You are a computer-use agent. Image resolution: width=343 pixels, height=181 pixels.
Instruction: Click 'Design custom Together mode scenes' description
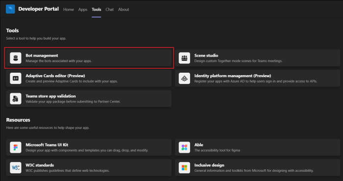(238, 61)
